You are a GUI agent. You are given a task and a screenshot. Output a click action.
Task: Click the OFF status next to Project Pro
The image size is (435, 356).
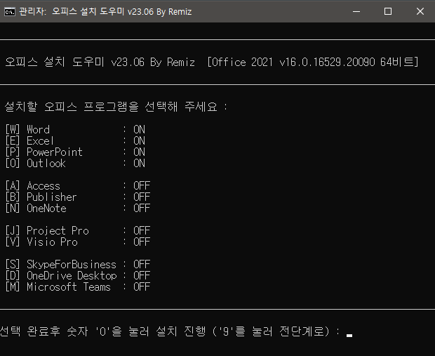pos(142,230)
